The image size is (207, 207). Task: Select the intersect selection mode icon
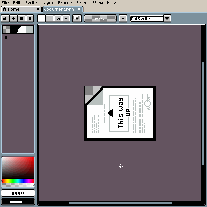[x=66, y=18]
